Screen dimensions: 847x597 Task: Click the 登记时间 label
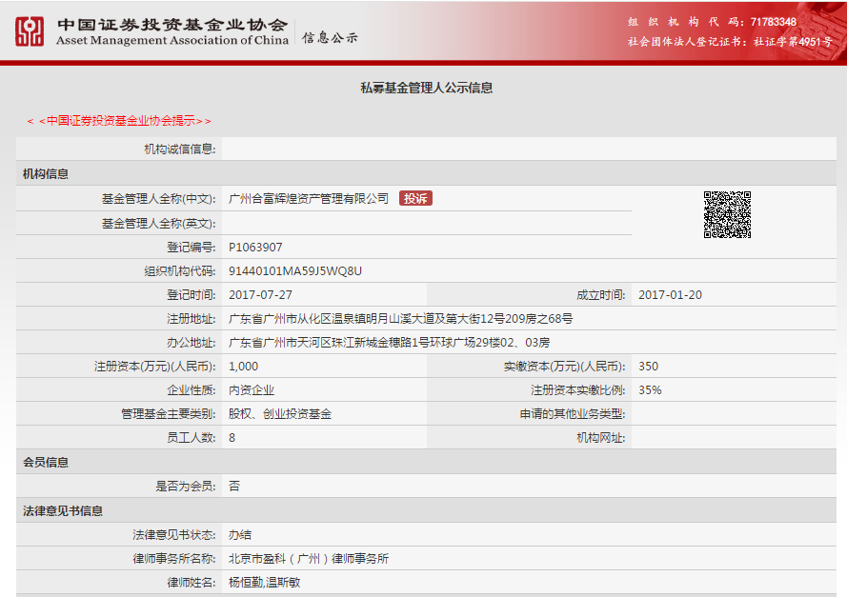(192, 295)
